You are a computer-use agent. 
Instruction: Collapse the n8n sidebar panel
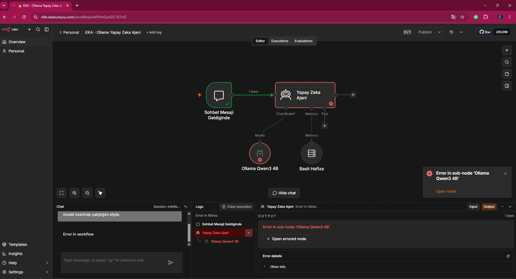point(47,29)
